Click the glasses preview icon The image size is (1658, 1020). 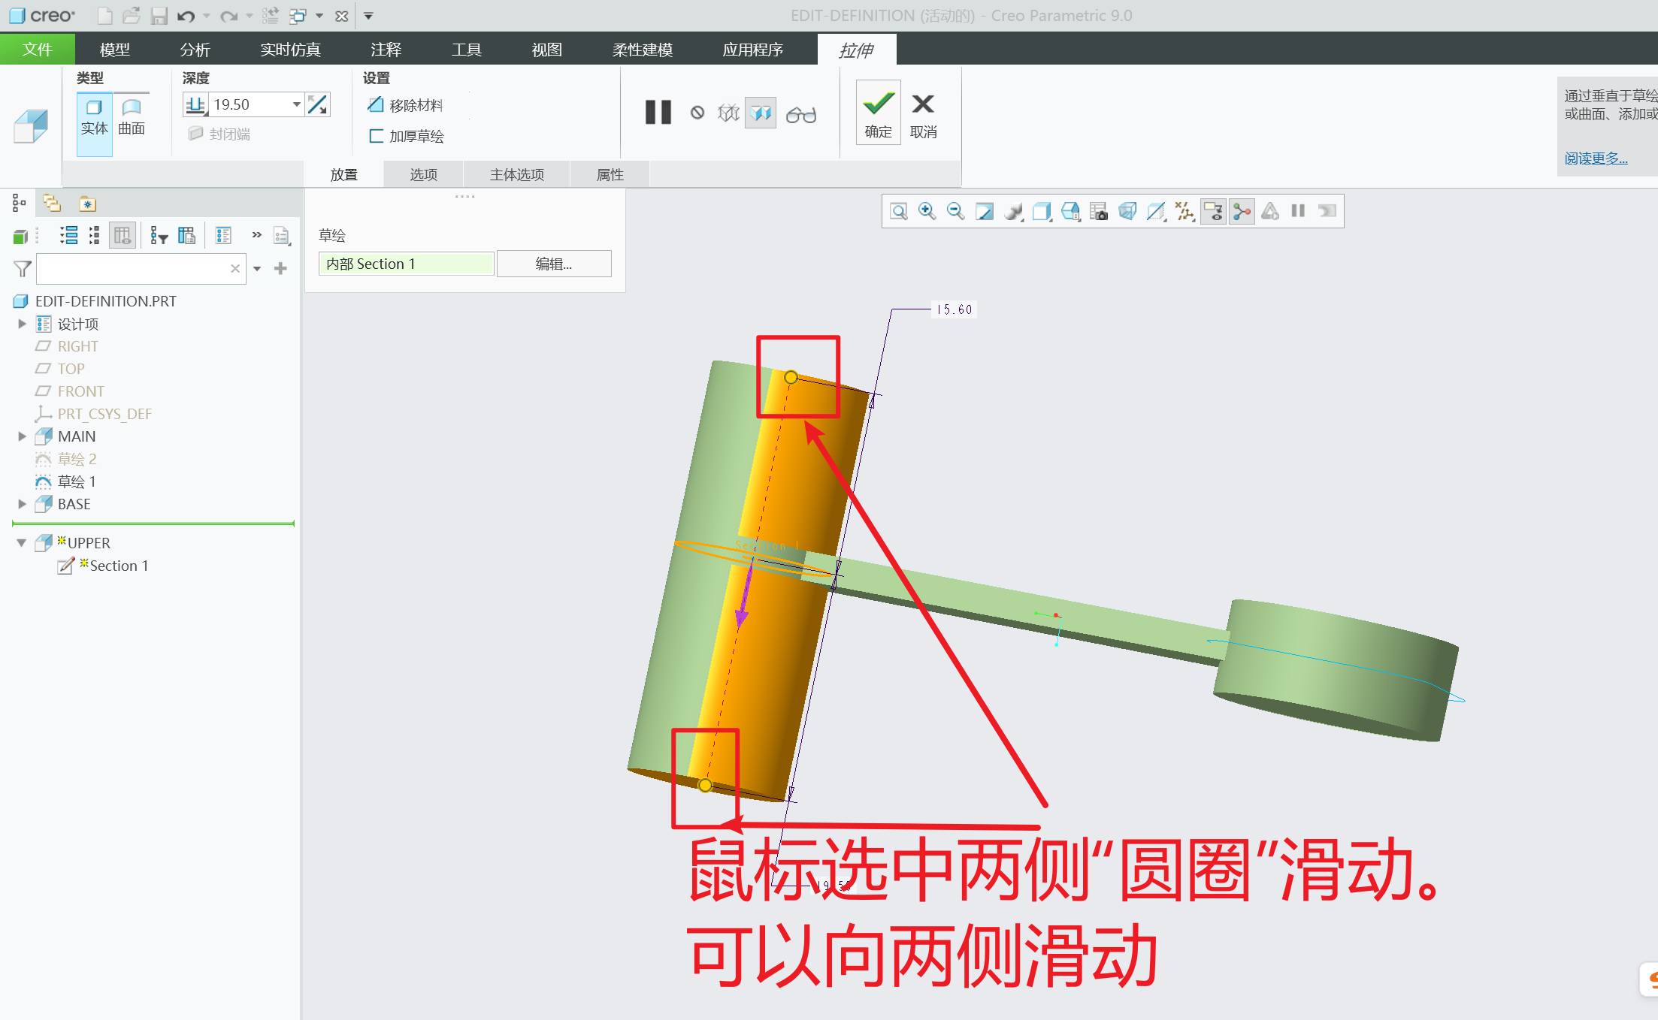(x=800, y=114)
